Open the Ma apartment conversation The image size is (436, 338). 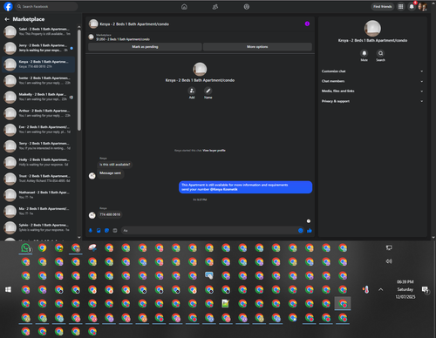[x=38, y=211]
